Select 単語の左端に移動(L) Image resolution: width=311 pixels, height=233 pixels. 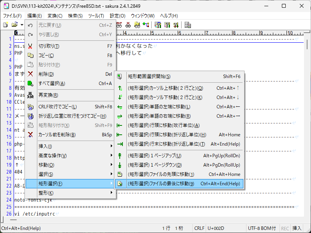(x=179, y=107)
